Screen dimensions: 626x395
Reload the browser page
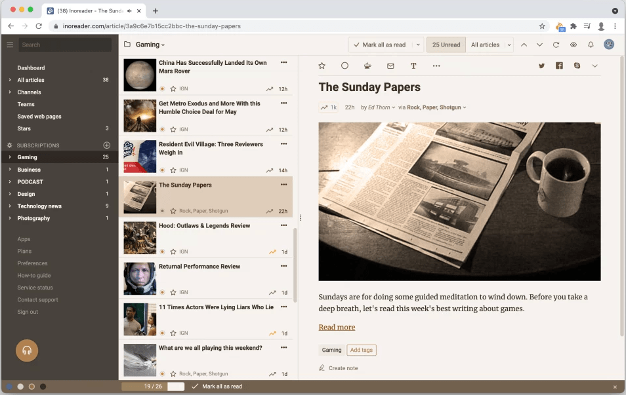(x=39, y=26)
